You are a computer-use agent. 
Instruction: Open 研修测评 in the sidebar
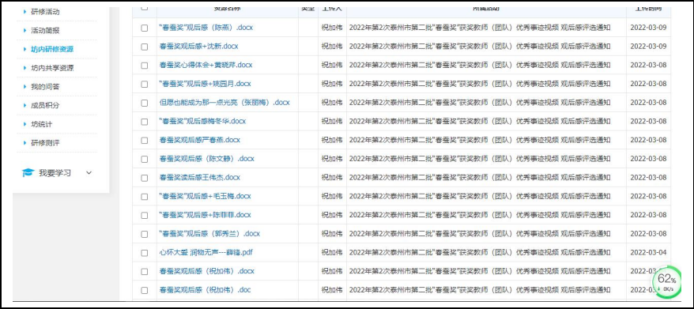point(45,143)
